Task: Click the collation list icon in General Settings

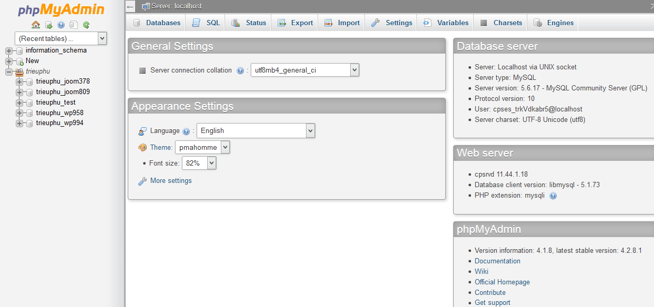Action: 142,70
